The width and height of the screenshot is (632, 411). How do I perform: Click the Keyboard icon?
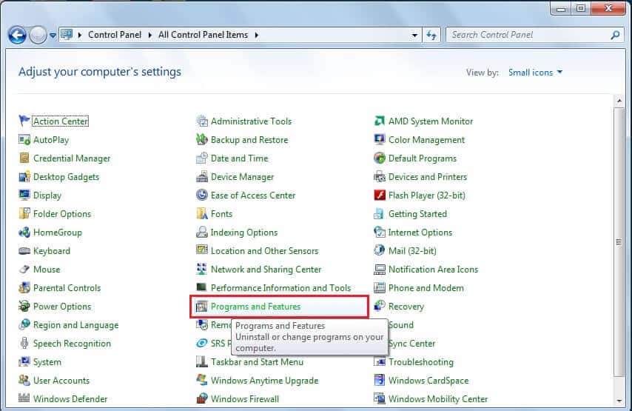[24, 251]
